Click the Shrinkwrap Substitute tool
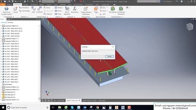196x110 pixels. pos(121,11)
